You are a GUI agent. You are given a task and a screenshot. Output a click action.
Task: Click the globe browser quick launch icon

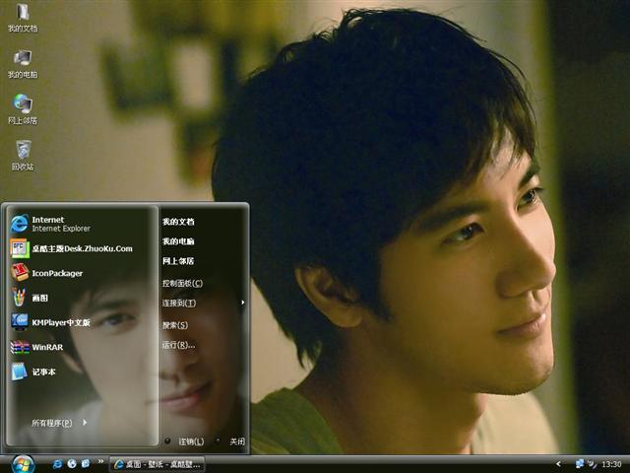tap(72, 464)
